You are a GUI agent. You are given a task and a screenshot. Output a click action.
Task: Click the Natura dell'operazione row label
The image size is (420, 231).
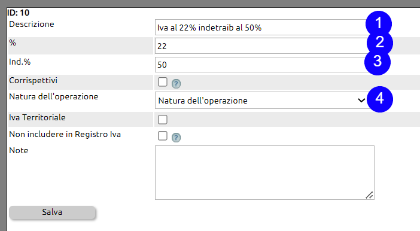pos(54,96)
